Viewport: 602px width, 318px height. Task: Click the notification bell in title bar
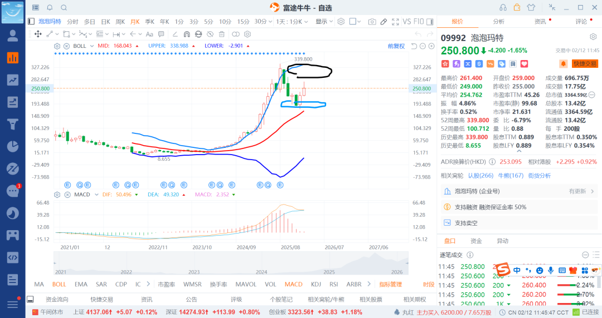point(50,8)
